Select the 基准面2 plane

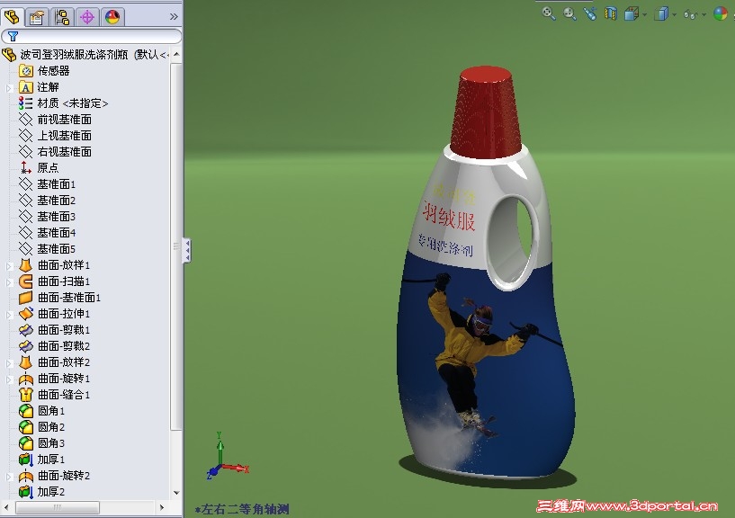(x=48, y=201)
